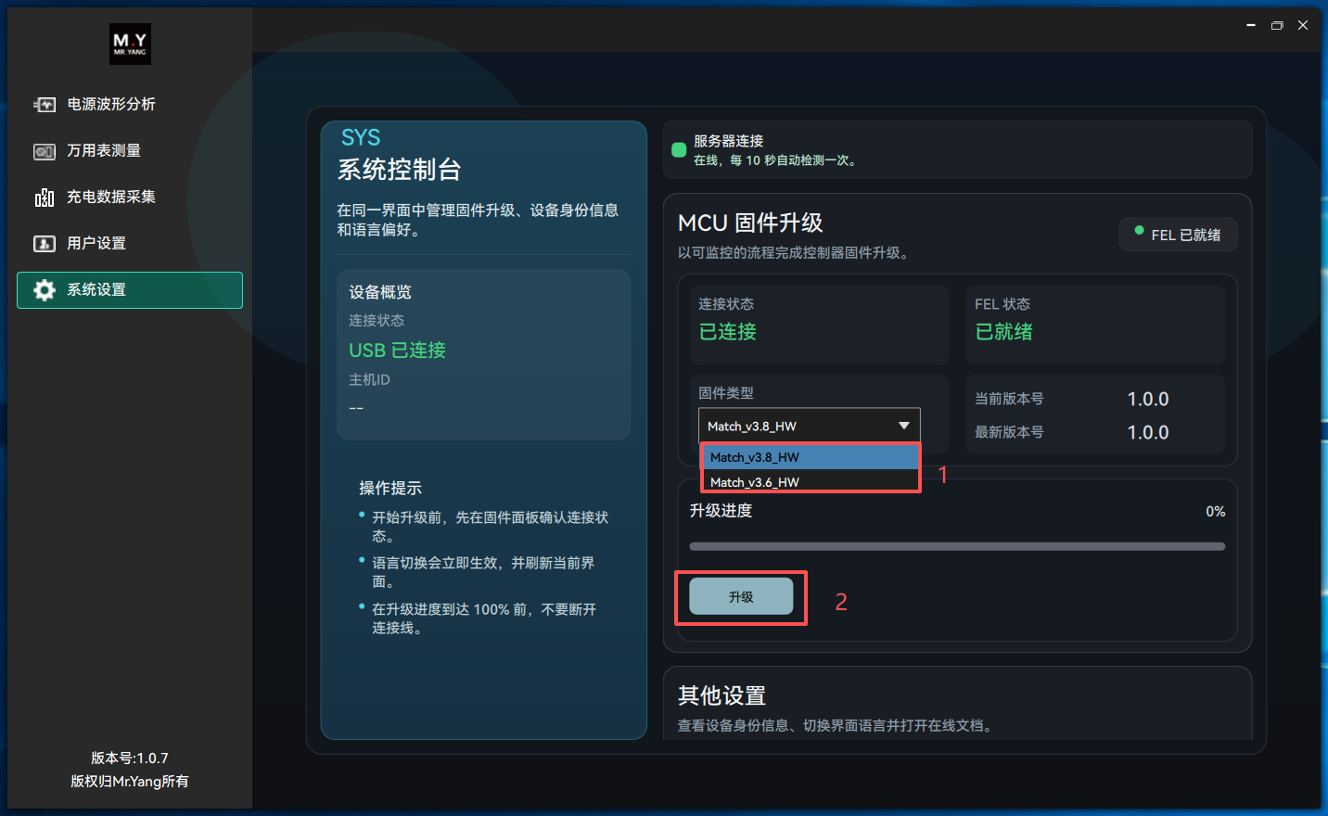This screenshot has height=816, width=1328.
Task: Open 用户设置 menu item
Action: pos(130,244)
